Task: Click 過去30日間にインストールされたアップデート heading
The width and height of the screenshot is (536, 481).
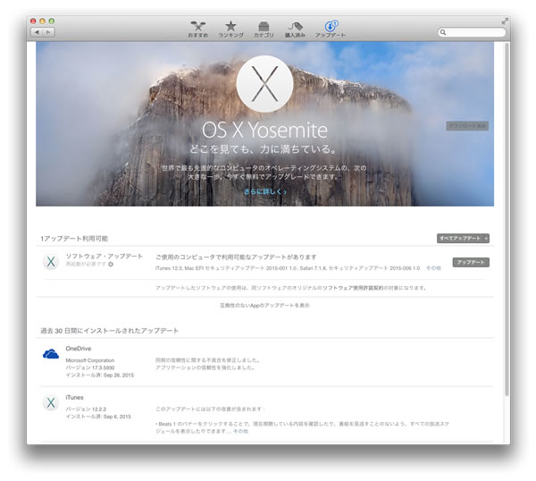Action: (x=109, y=331)
